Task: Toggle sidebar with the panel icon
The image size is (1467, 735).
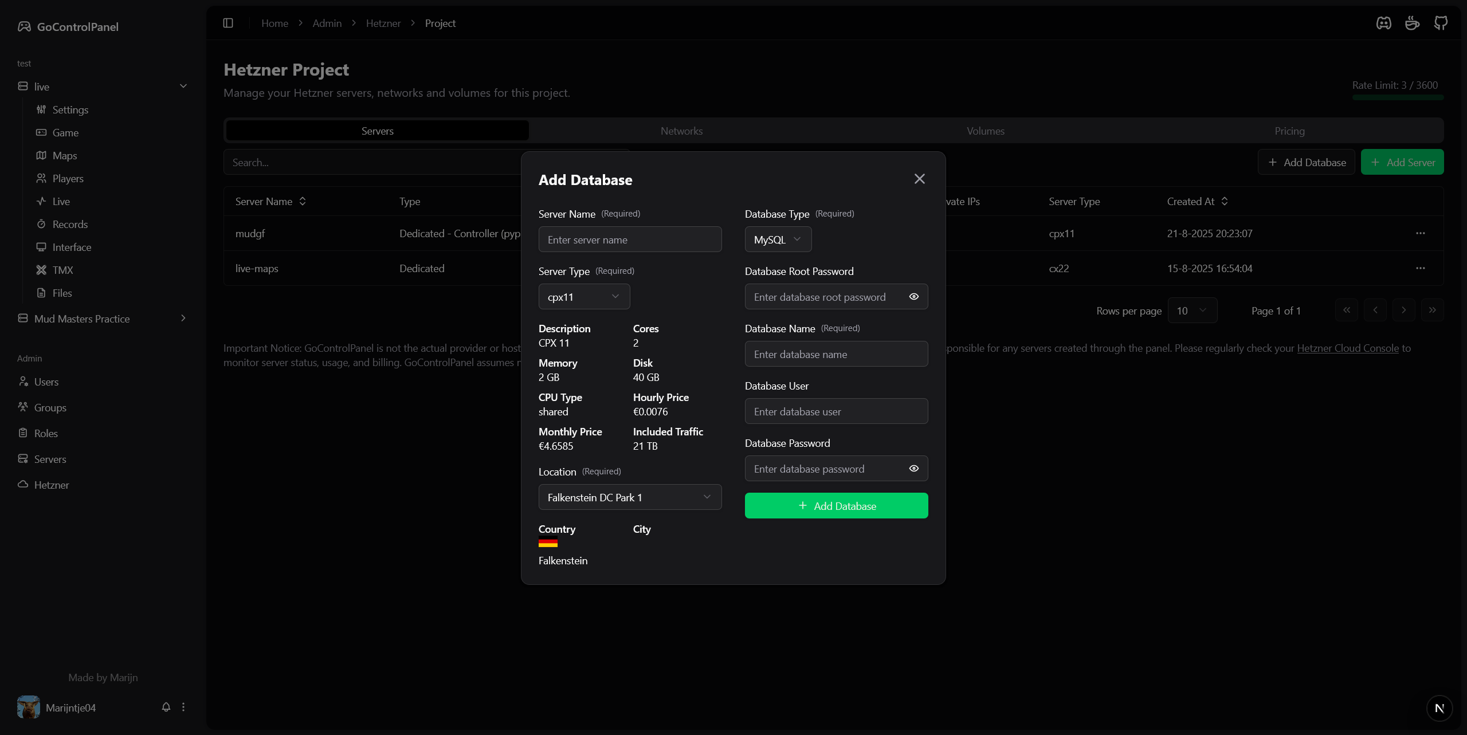Action: pyautogui.click(x=228, y=23)
